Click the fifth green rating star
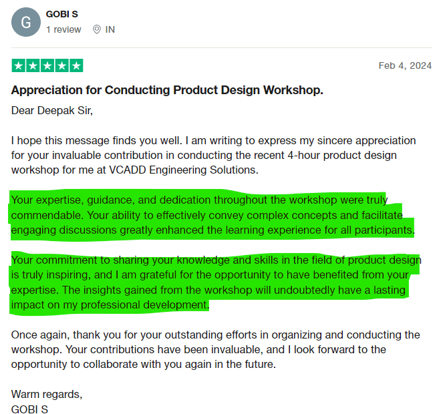The width and height of the screenshot is (445, 414). [76, 65]
